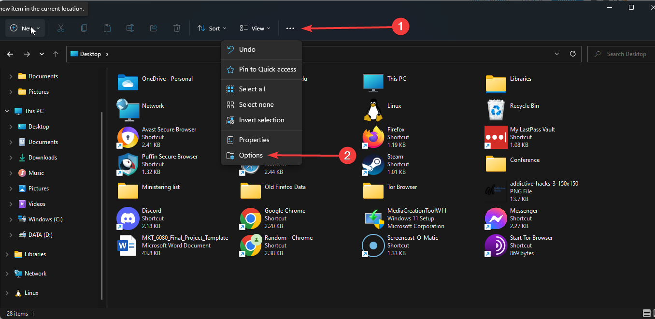Click the Paste clipboard icon in the toolbar
The image size is (655, 319).
(107, 29)
